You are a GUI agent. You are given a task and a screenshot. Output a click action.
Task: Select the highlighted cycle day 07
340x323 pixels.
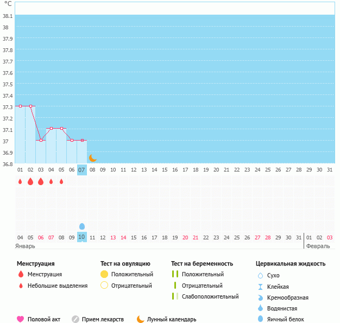82,170
